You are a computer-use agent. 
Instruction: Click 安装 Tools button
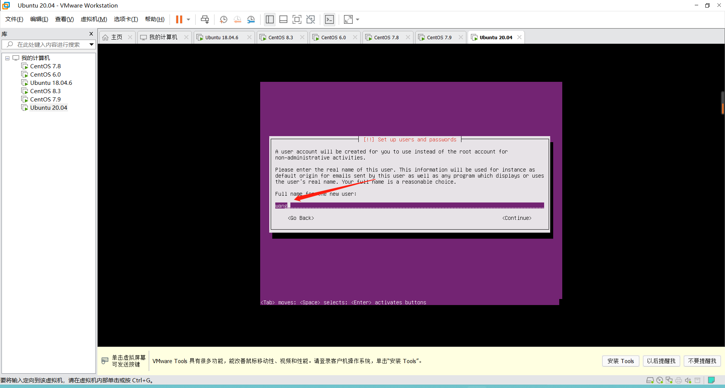[620, 361]
